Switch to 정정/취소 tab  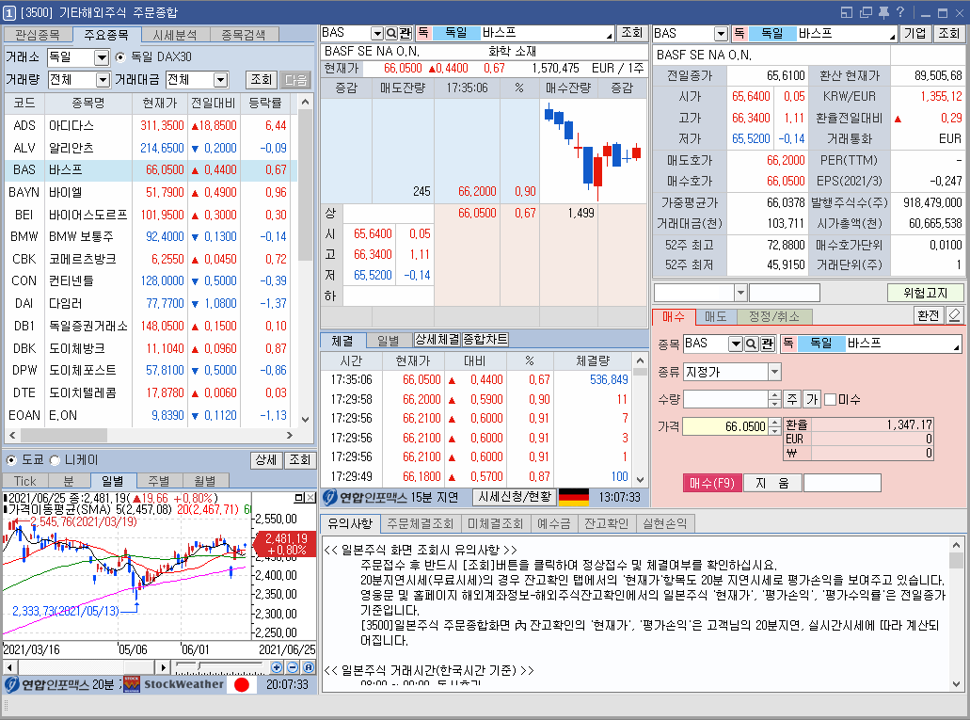(x=774, y=316)
